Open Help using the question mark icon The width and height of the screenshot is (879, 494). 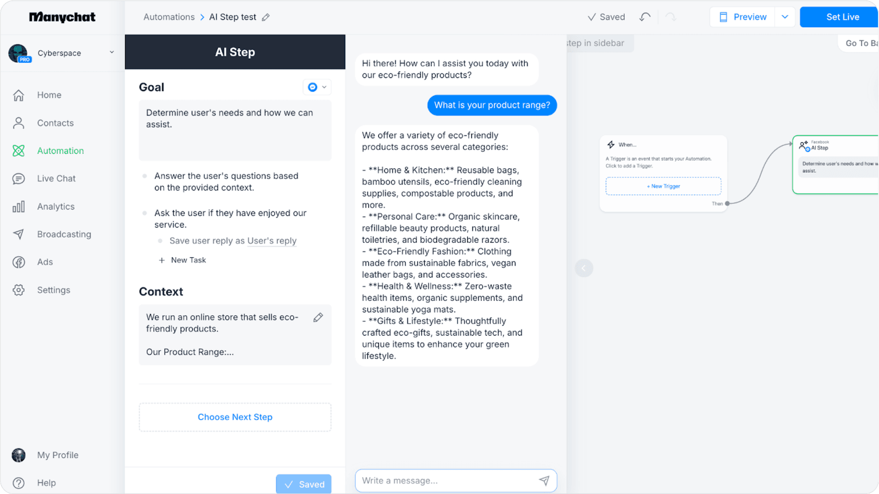coord(19,482)
